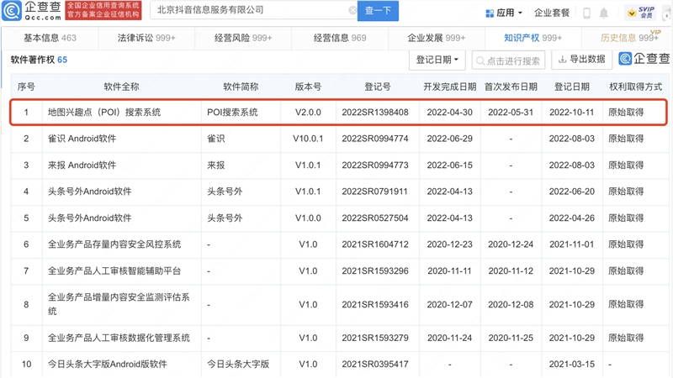Click the 查一下 search button
This screenshot has height=378, width=673.
coord(378,11)
